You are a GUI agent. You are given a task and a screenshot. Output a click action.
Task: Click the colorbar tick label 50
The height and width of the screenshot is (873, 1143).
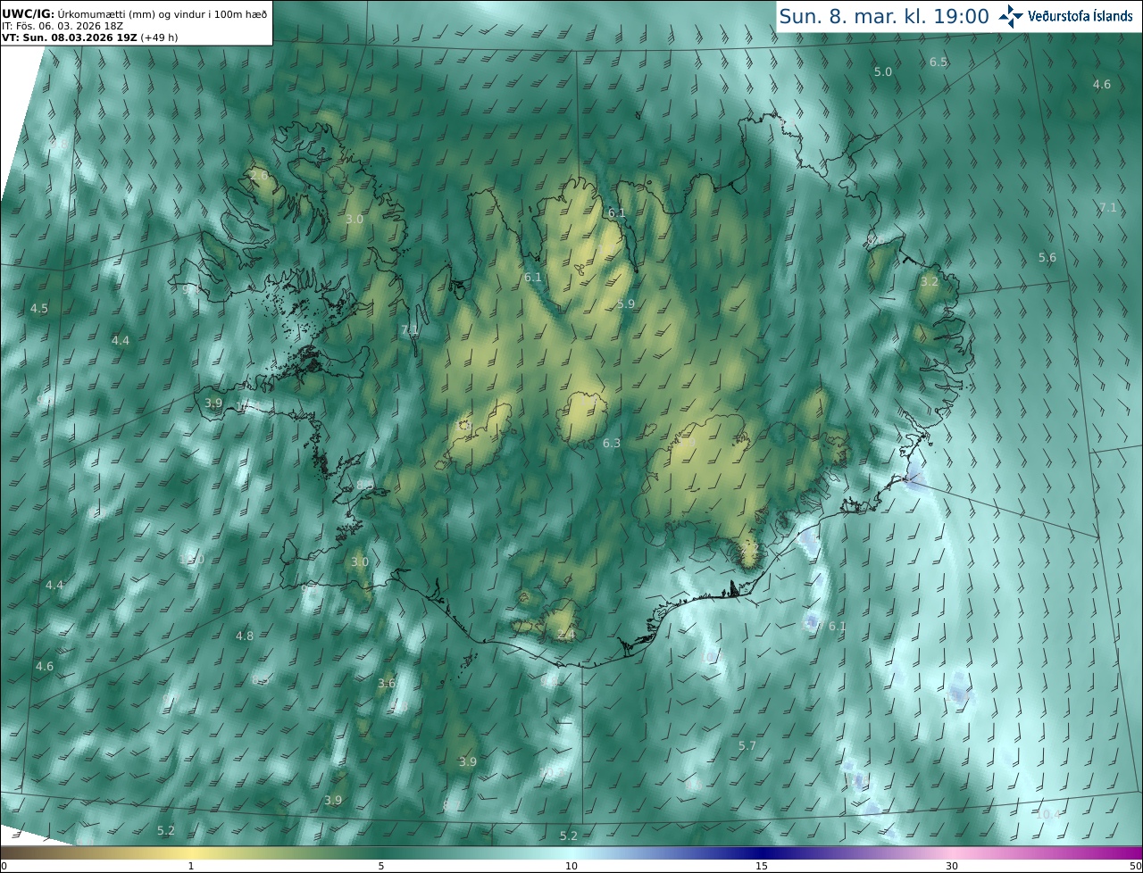tap(1135, 866)
